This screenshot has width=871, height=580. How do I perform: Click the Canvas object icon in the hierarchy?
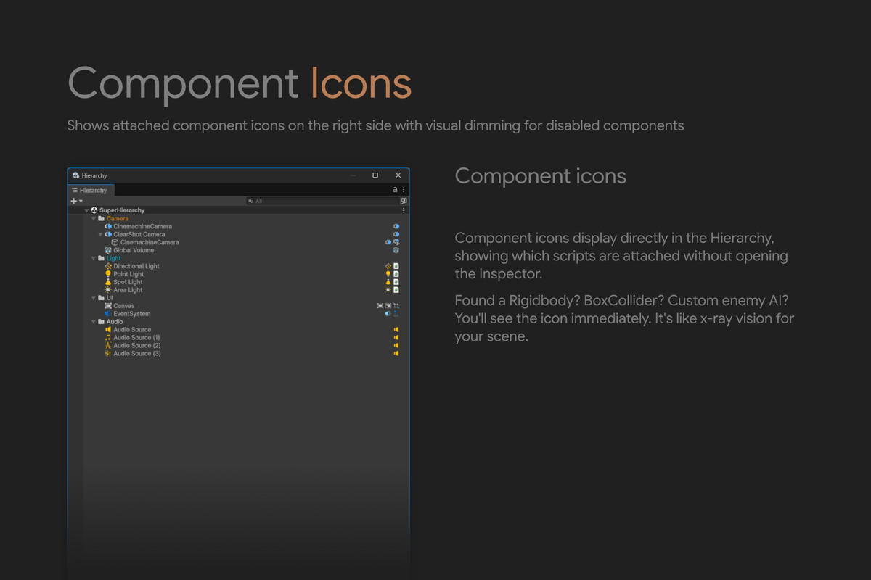[x=108, y=306]
